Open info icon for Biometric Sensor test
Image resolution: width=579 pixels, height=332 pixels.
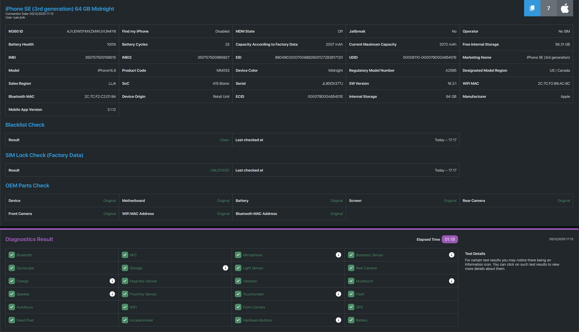tap(451, 255)
